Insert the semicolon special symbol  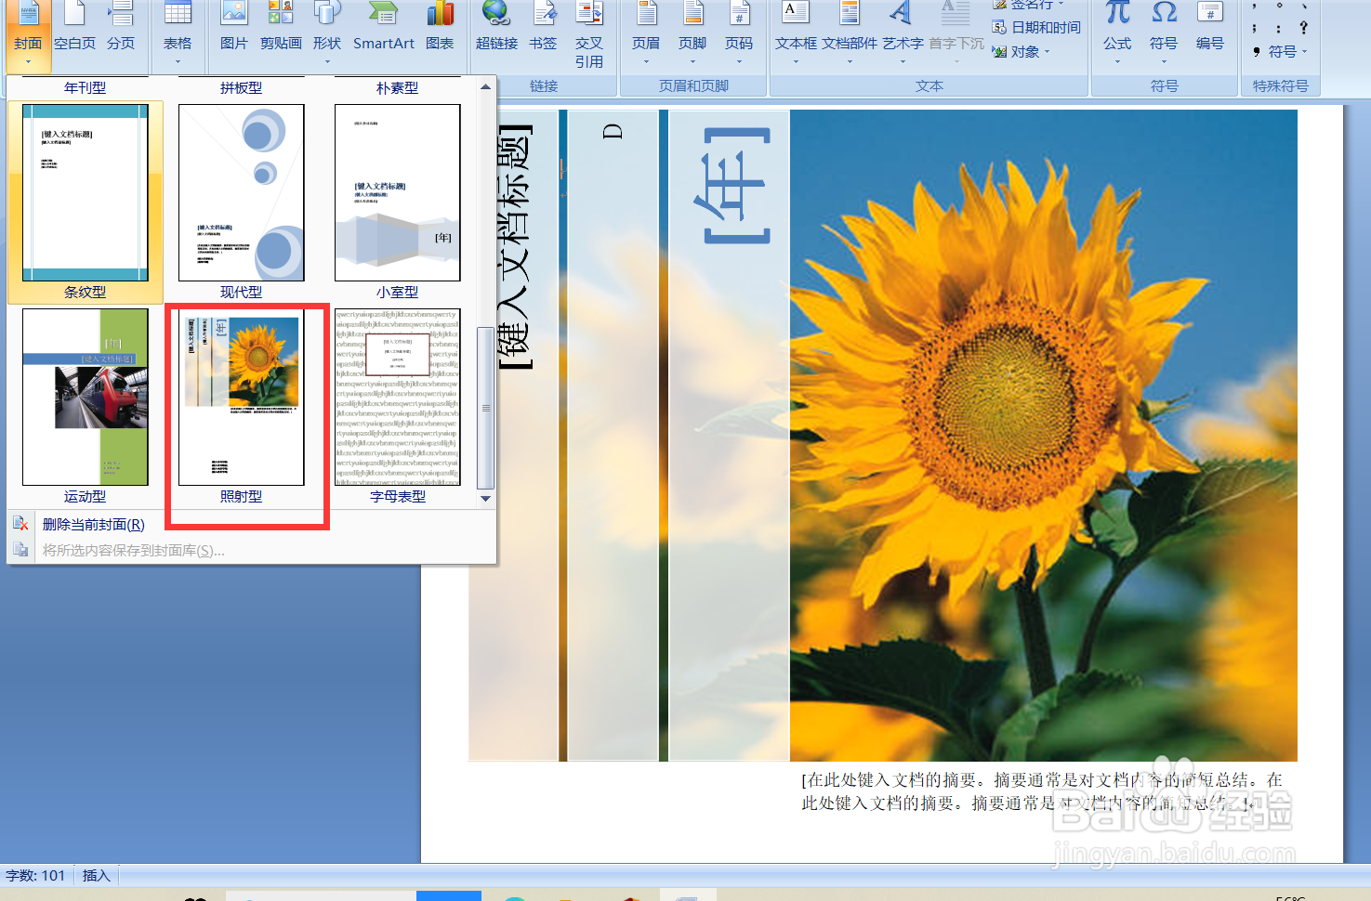point(1255,28)
